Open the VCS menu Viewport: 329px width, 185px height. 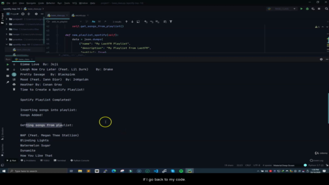point(75,3)
